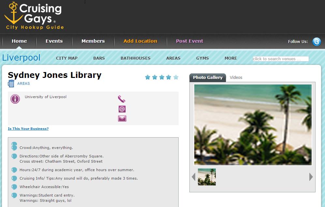325x207 pixels.
Task: Go to the Home menu item
Action: tap(19, 41)
